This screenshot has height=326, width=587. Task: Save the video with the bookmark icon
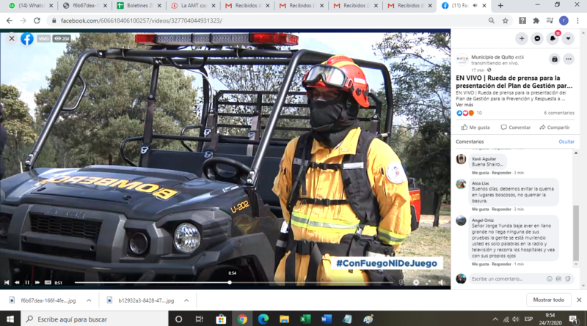[x=555, y=59]
